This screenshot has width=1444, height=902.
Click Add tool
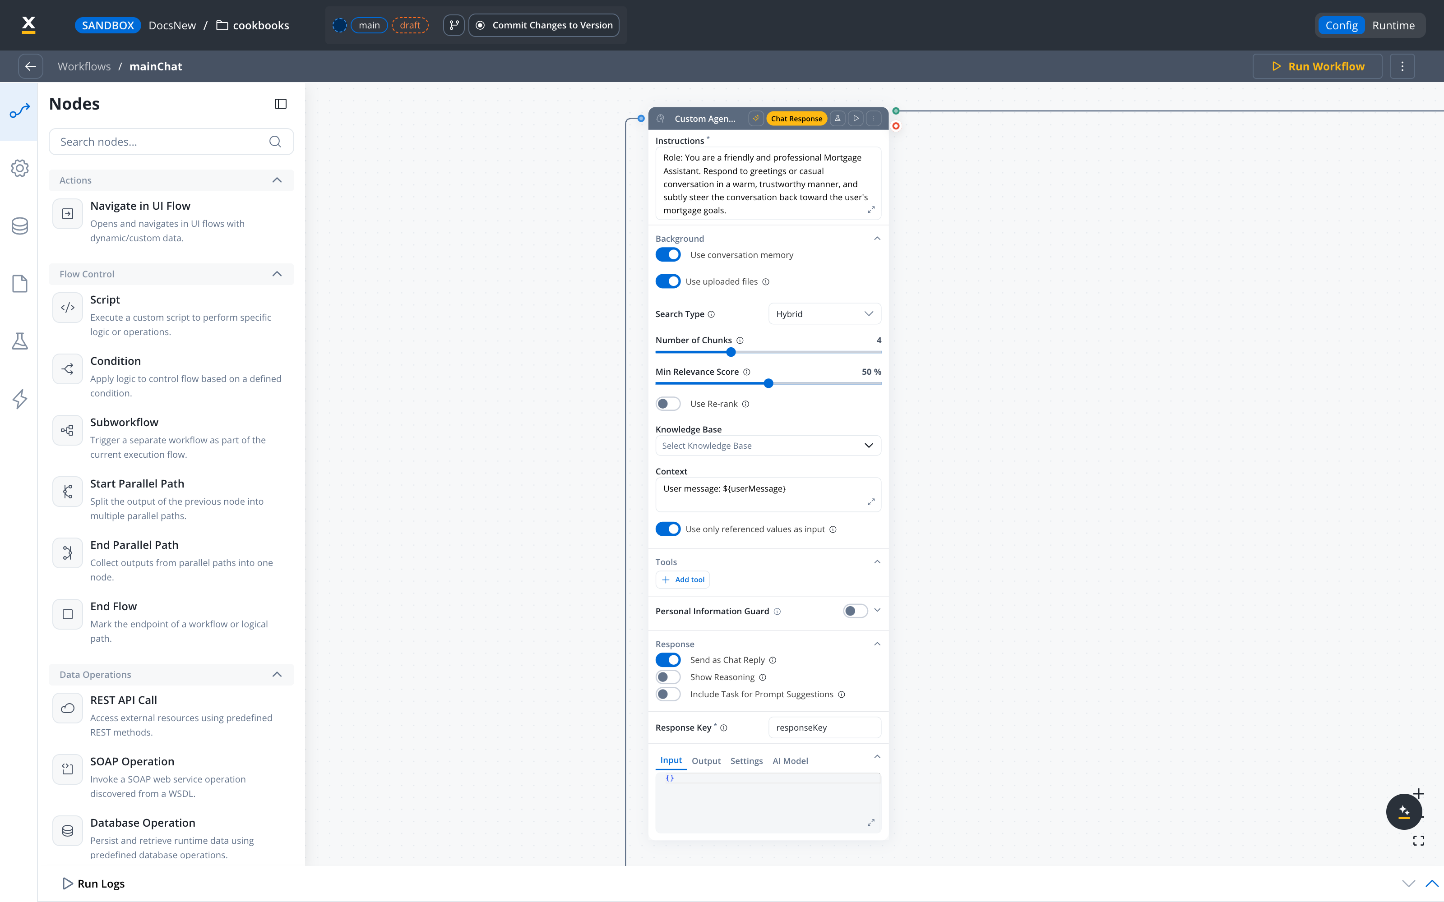pos(683,579)
